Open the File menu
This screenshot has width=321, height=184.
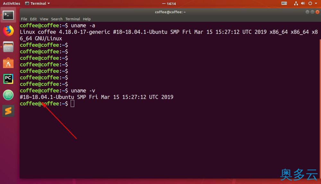coord(24,19)
